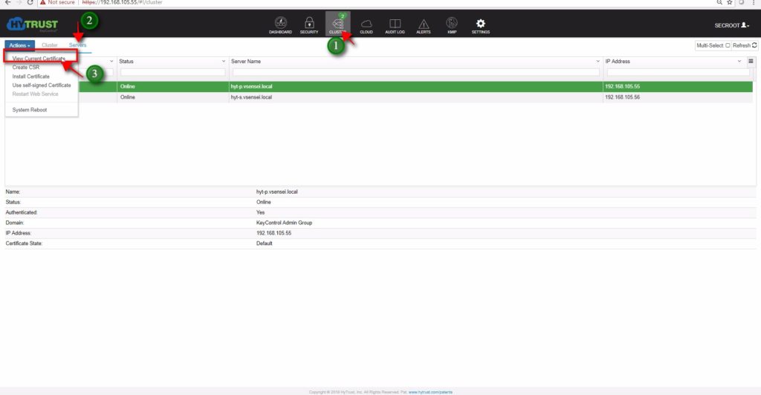The height and width of the screenshot is (395, 761).
Task: Open the Dashboard icon in top navigation
Action: (280, 26)
